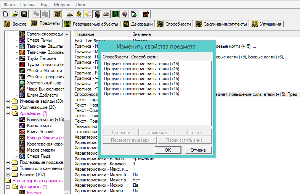Click the Переместить вверх button
300x194 pixels.
(x=130, y=140)
